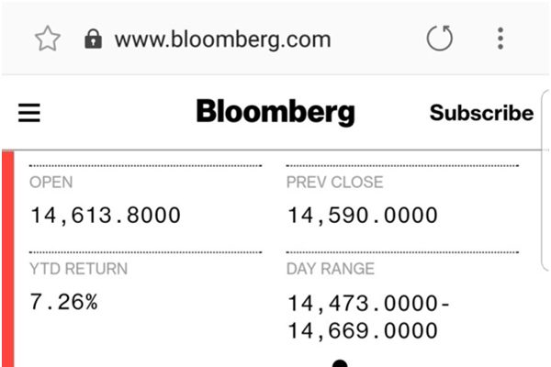Open the browser three-dot menu
Screen dimensions: 551x367
[500, 39]
